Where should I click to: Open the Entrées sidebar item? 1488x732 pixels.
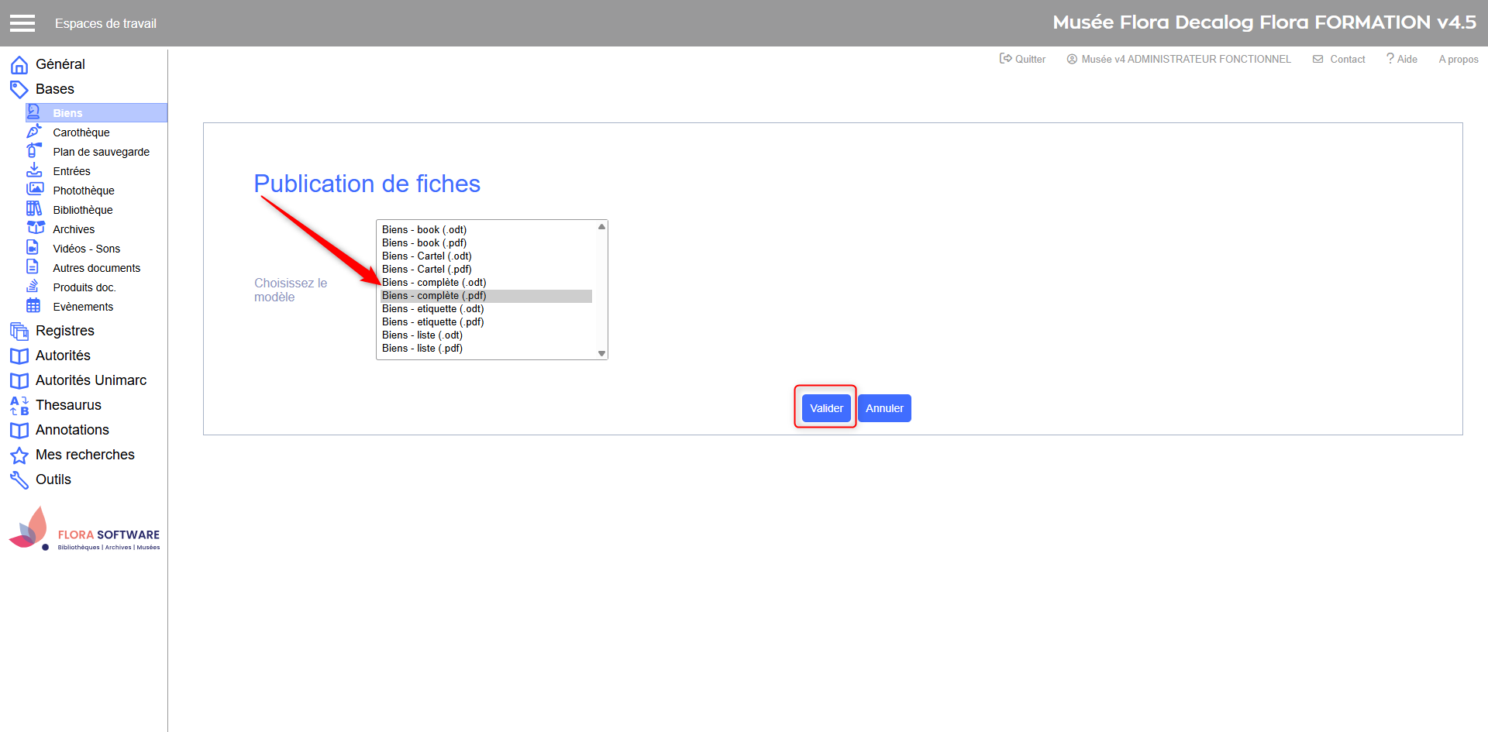click(71, 171)
